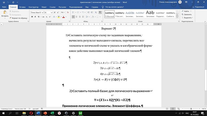Viewport: 207px width, 116px height.
Task: Clear all formatting with eraser icon
Action: 68,13
